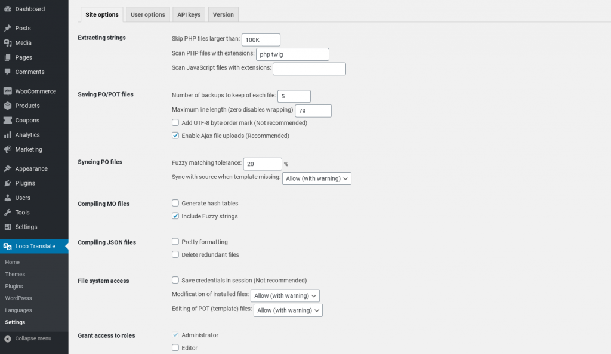Click the Media library icon
Viewport: 611px width, 354px height.
pos(7,43)
